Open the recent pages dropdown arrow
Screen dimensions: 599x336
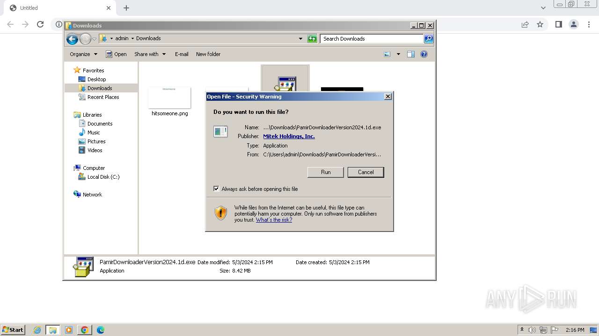click(x=94, y=39)
